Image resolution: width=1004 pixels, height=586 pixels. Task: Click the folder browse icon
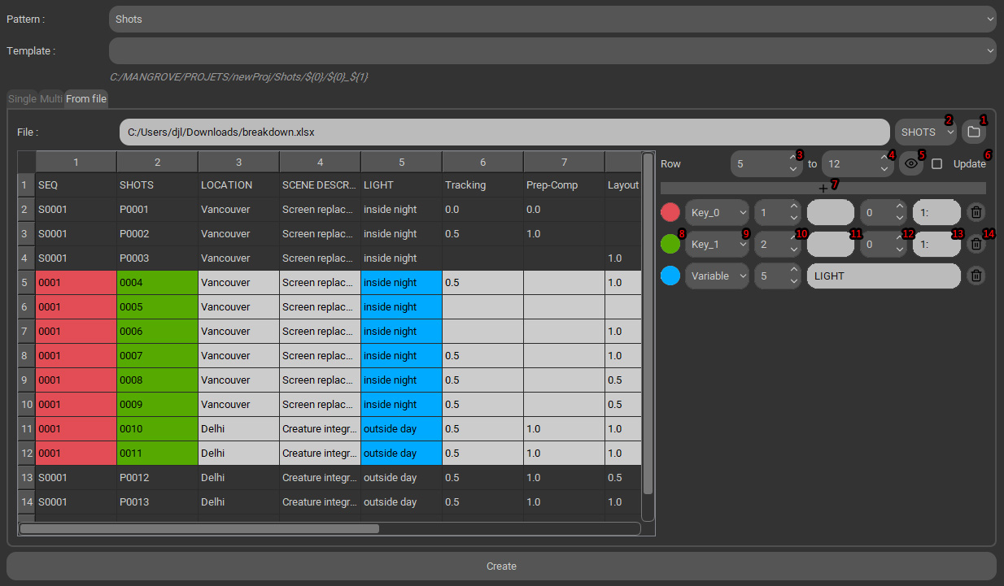(x=974, y=132)
